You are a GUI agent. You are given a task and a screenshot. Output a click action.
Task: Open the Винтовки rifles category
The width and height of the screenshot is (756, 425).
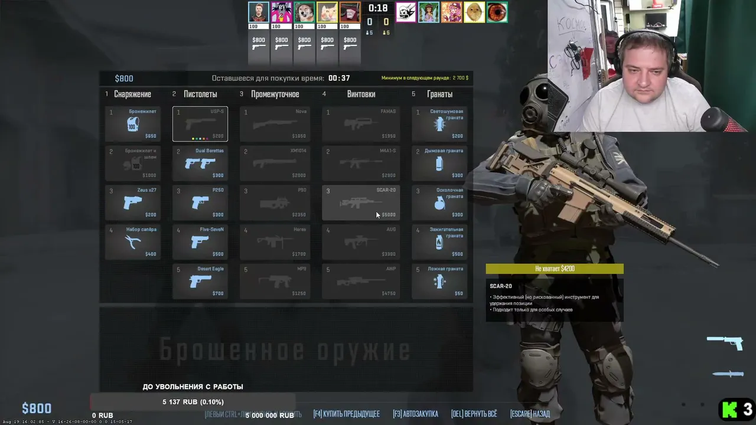tap(361, 94)
